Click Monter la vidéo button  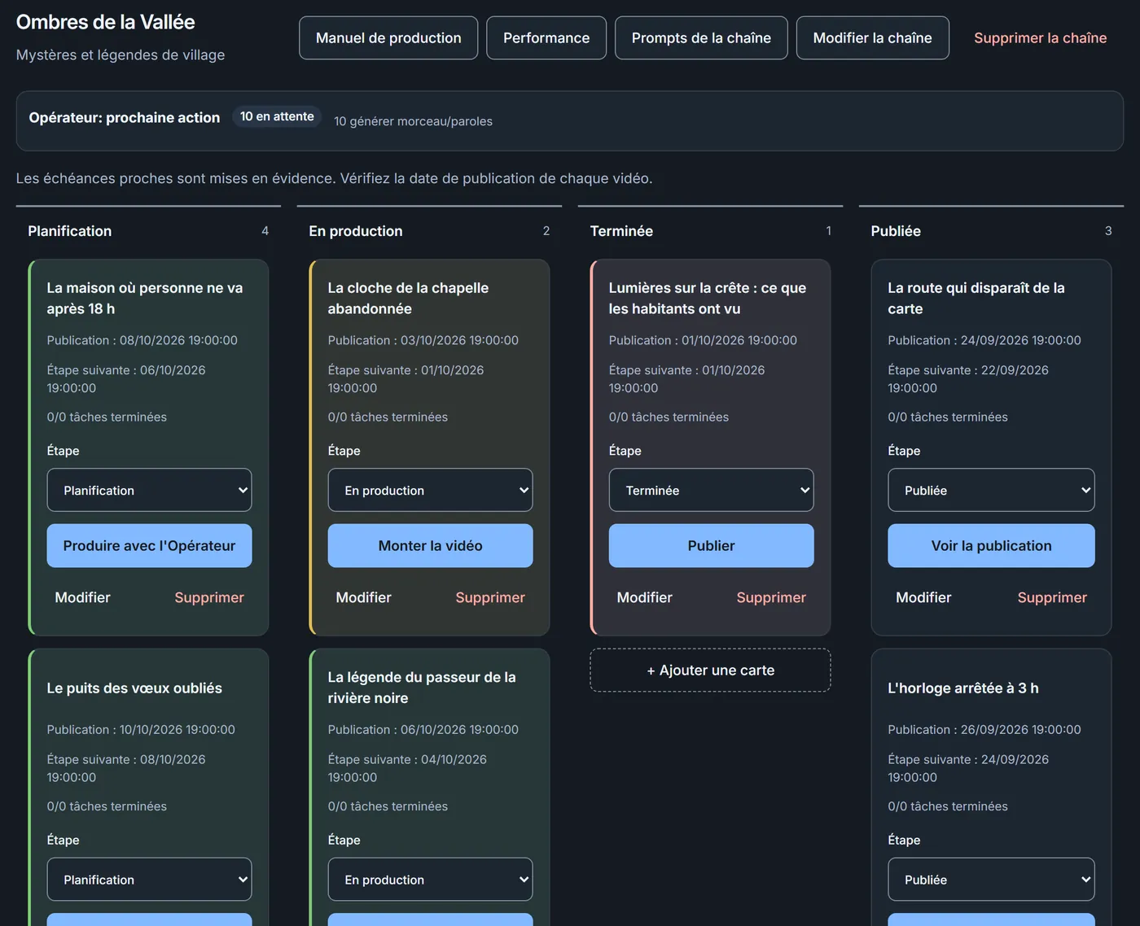[x=430, y=545]
